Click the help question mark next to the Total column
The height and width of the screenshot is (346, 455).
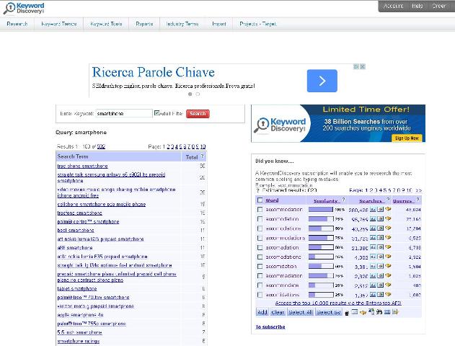tap(202, 156)
